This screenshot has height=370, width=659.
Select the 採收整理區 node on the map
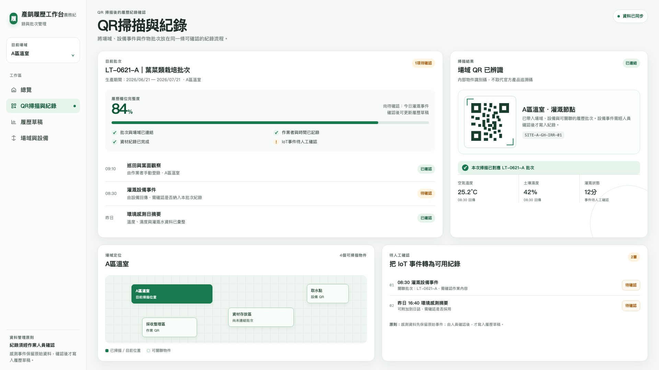pyautogui.click(x=169, y=327)
